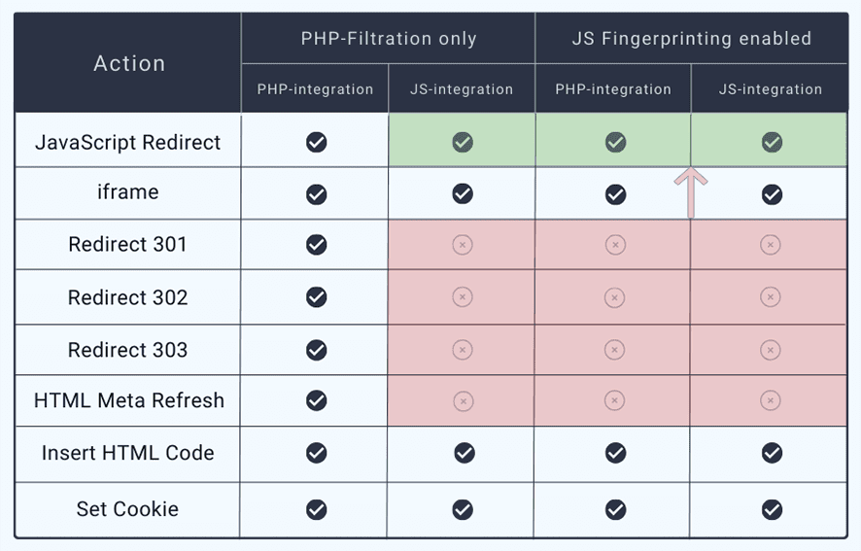
Task: Click the green JavaScript Redirect cell in the last column
Action: pos(772,143)
